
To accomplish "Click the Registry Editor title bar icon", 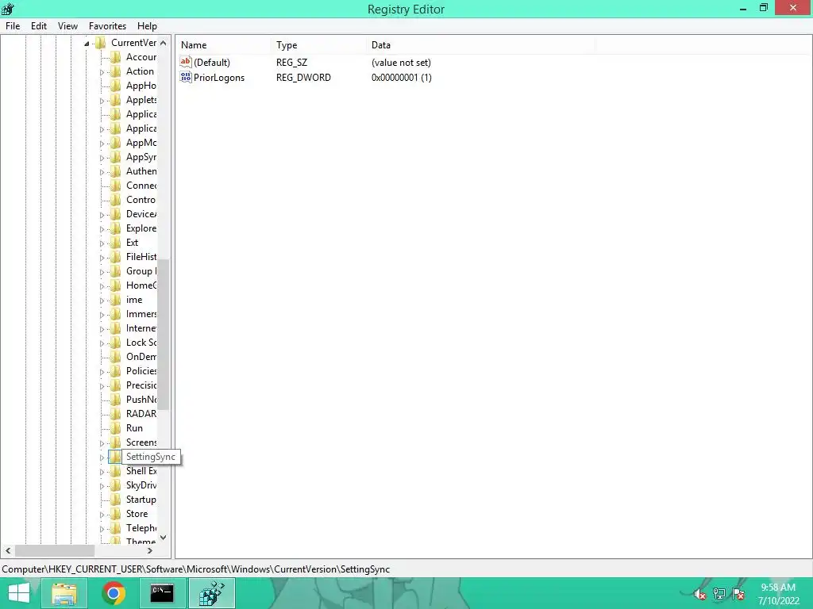I will 8,8.
